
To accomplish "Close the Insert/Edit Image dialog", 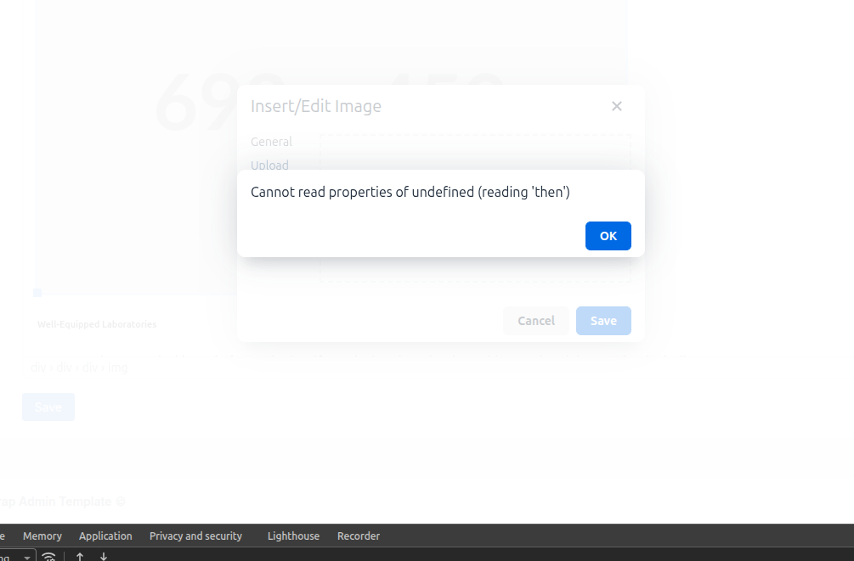I will tap(617, 106).
